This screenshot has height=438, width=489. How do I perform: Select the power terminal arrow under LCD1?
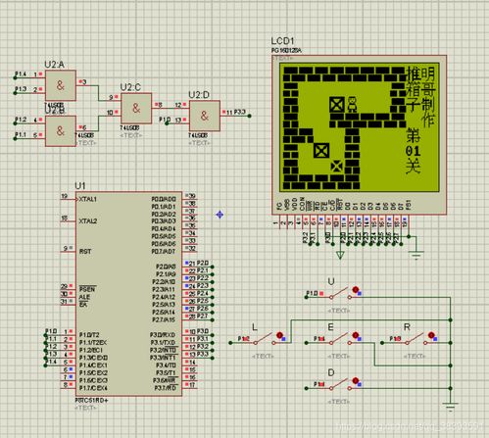tap(340, 255)
